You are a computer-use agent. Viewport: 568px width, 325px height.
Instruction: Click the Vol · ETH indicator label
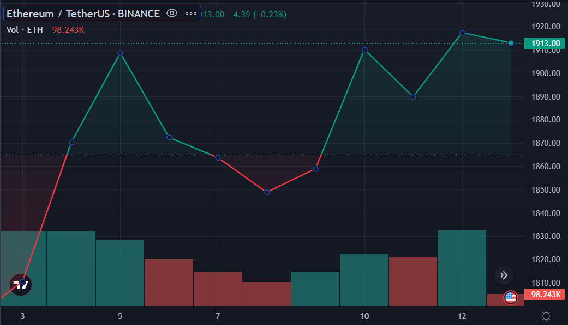[25, 29]
